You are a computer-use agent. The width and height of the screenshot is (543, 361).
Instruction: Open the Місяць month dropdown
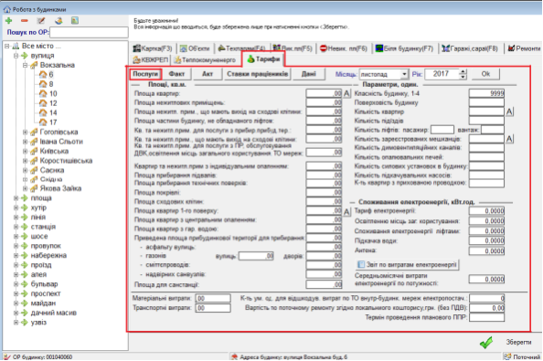coord(404,74)
